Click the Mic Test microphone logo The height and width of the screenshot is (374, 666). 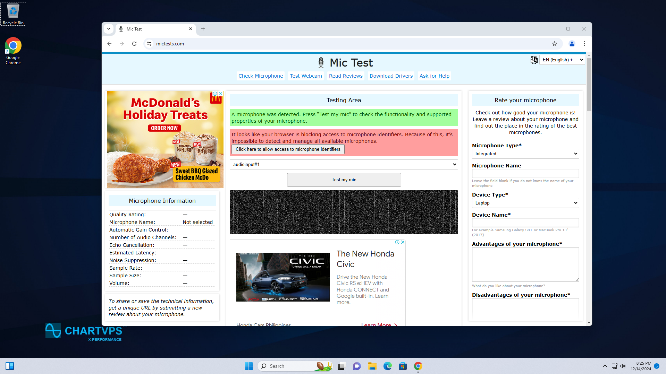coord(321,63)
